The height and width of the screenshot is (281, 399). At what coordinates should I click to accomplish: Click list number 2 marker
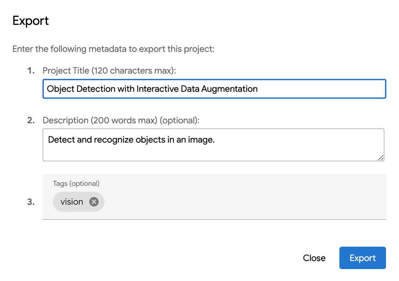(31, 121)
